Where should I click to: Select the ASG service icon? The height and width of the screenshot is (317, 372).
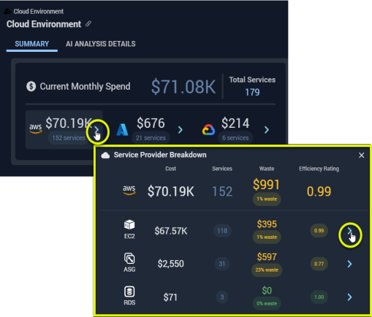[129, 259]
